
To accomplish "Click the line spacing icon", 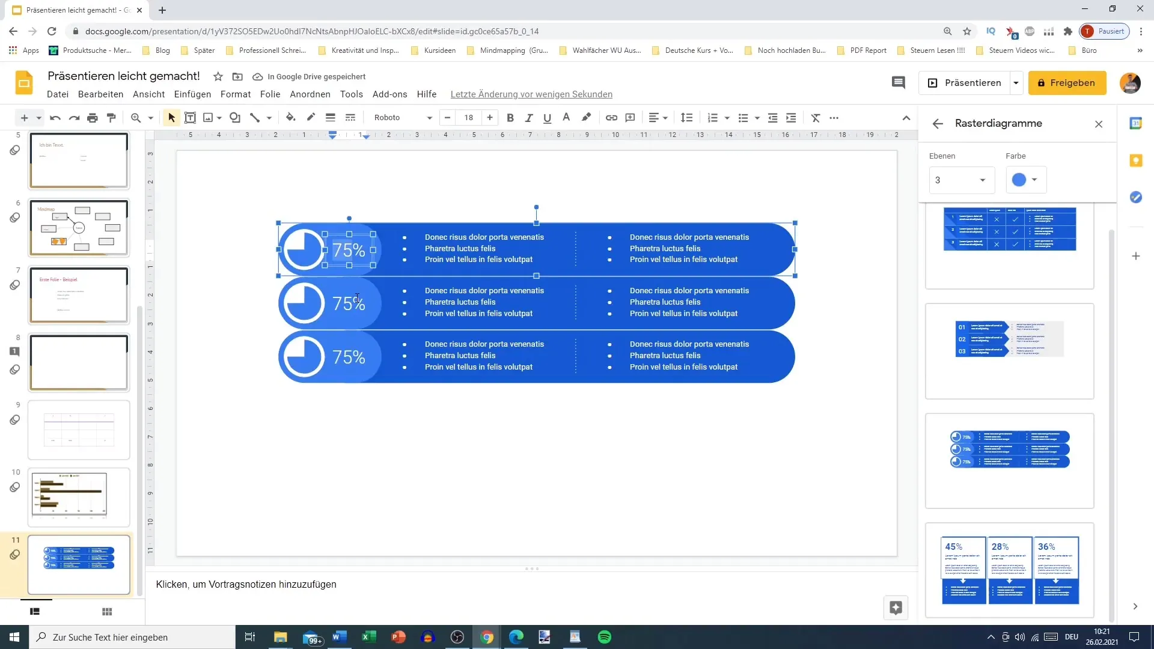I will 687,118.
